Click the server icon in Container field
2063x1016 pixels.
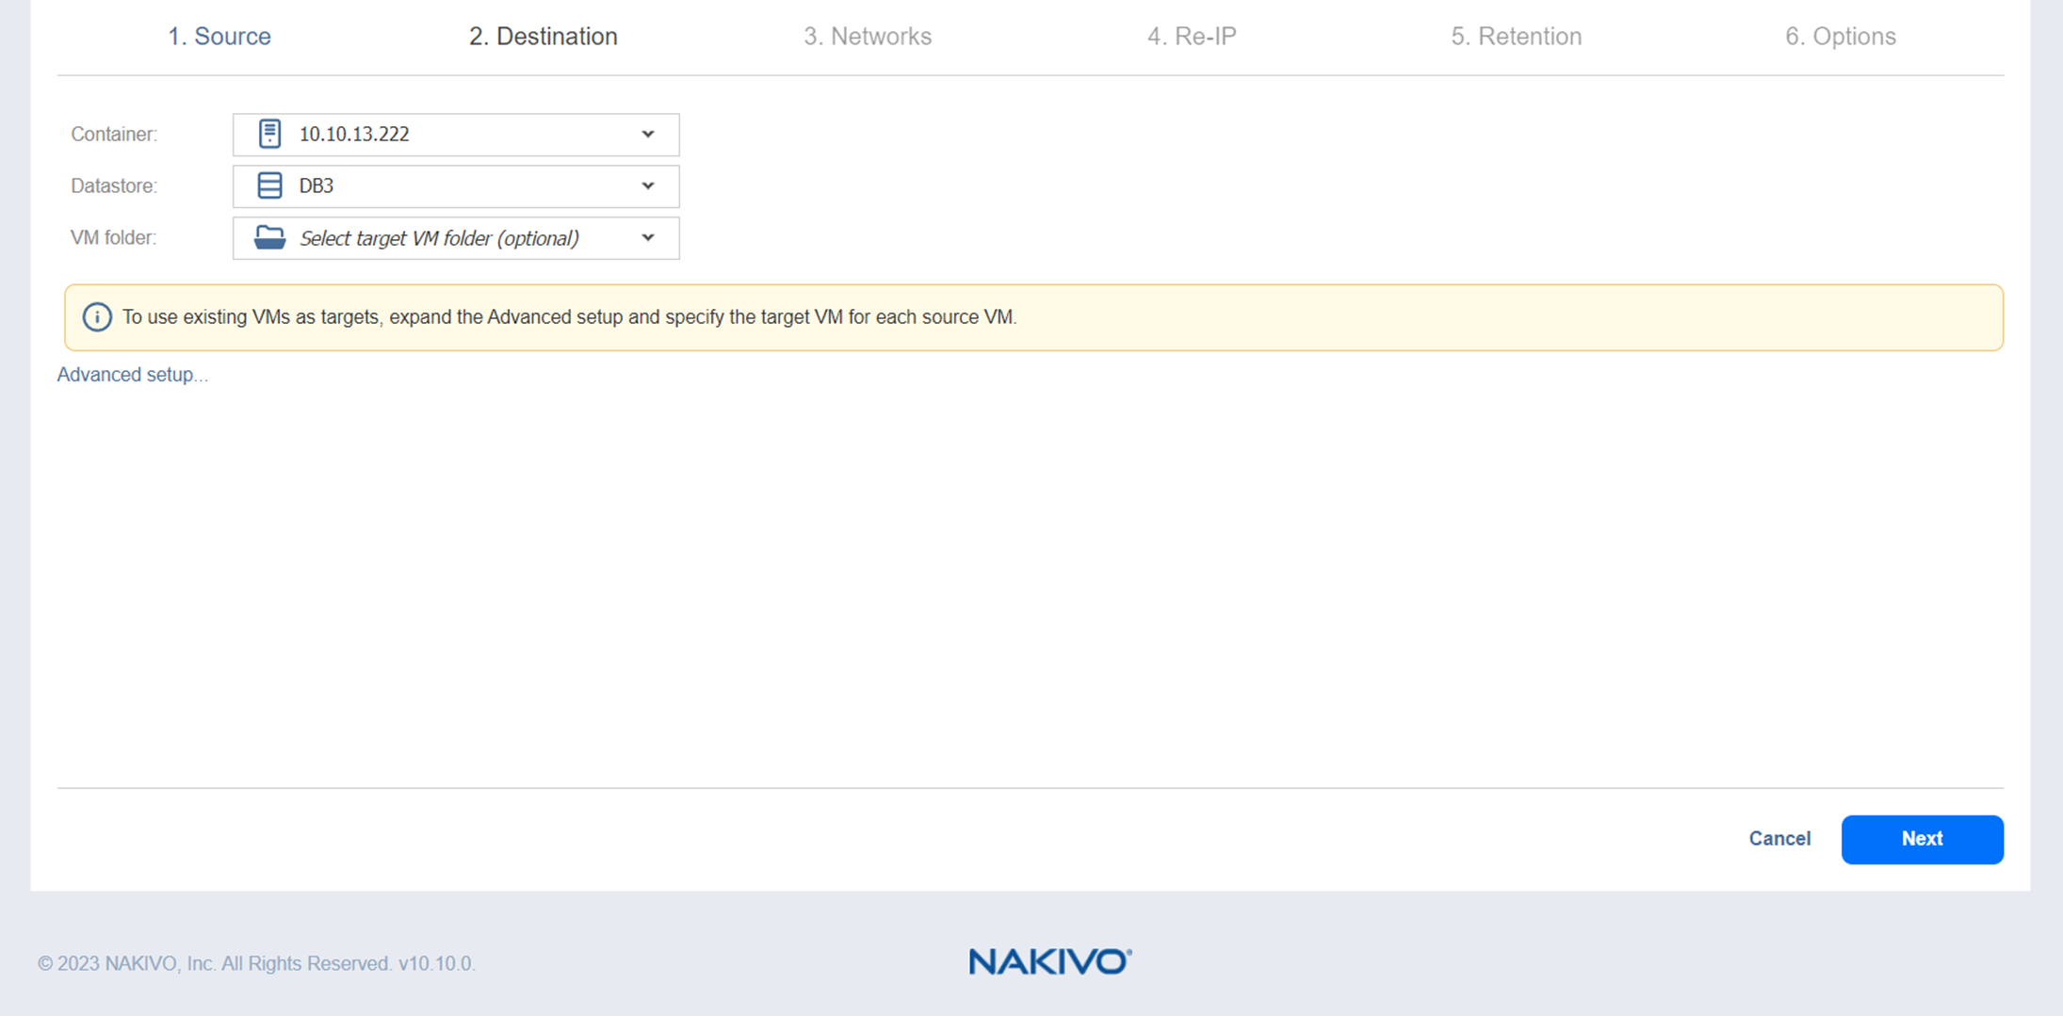point(269,135)
